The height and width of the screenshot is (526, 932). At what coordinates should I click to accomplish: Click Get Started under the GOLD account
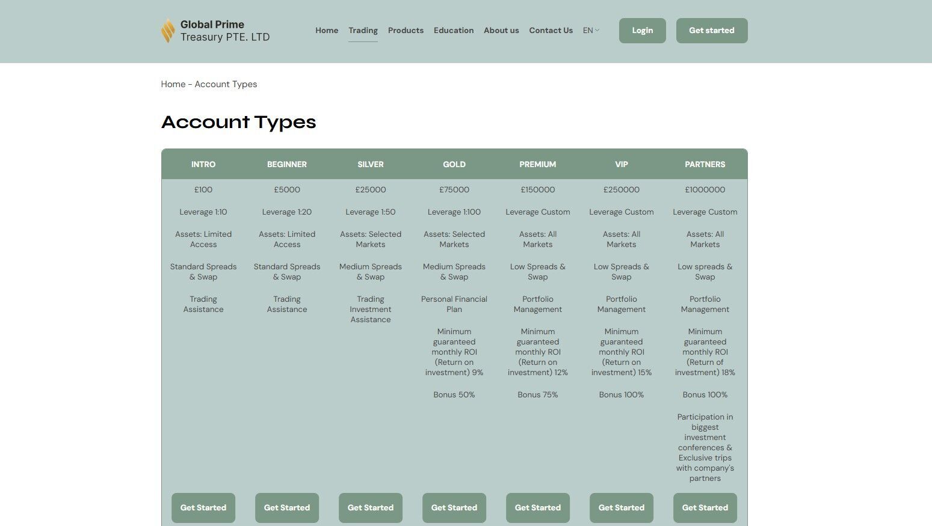point(454,508)
